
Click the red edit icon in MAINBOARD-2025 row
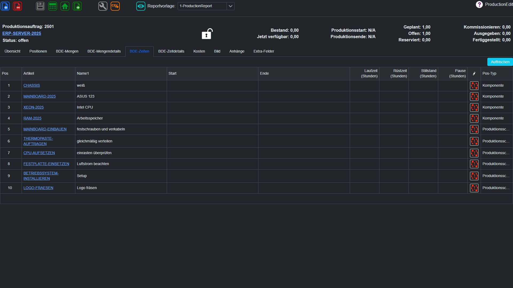pyautogui.click(x=474, y=97)
